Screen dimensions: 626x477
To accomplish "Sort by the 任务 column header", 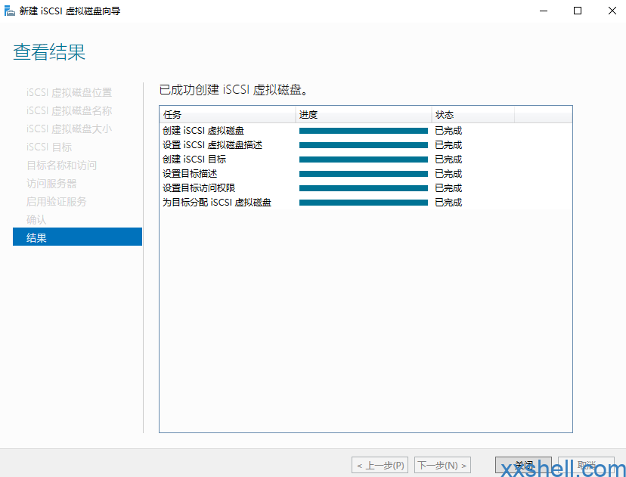I will click(x=227, y=115).
